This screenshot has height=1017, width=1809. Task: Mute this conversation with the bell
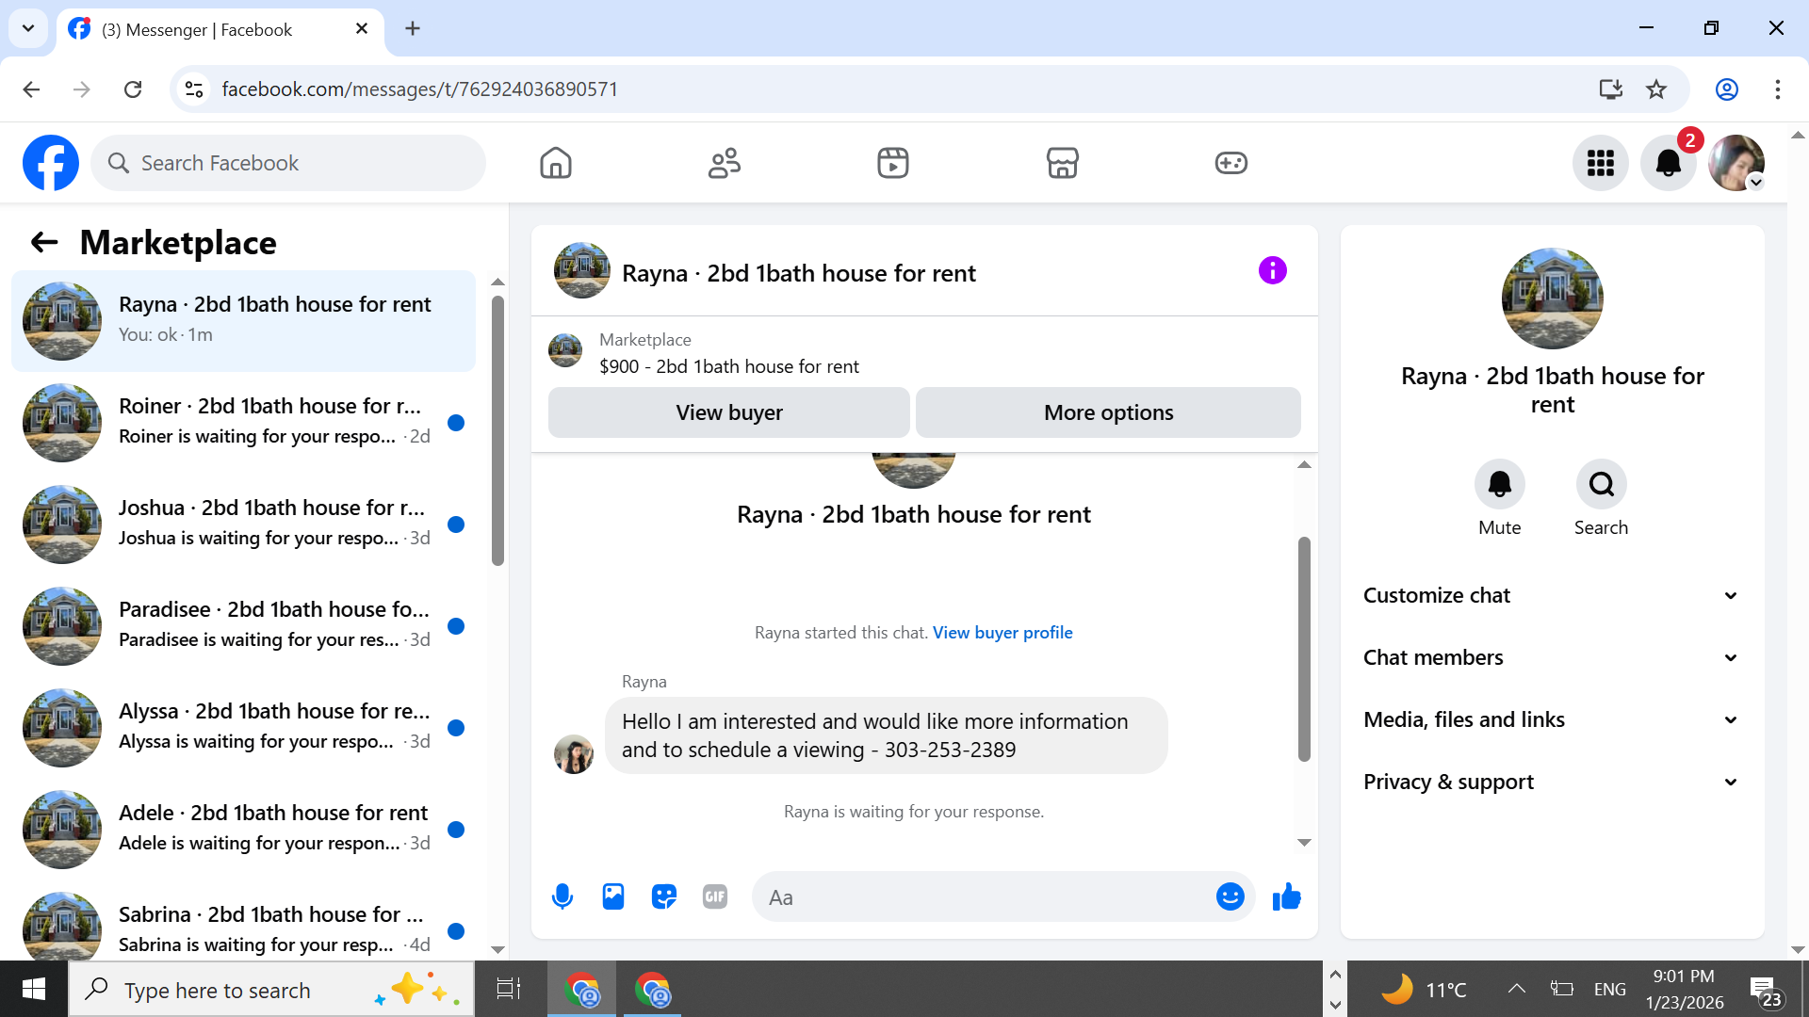click(x=1499, y=484)
